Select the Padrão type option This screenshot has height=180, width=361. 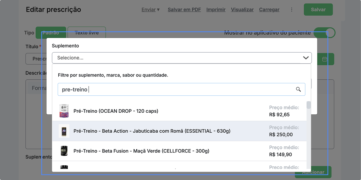click(51, 33)
